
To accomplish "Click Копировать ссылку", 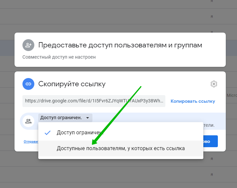I will 193,101.
